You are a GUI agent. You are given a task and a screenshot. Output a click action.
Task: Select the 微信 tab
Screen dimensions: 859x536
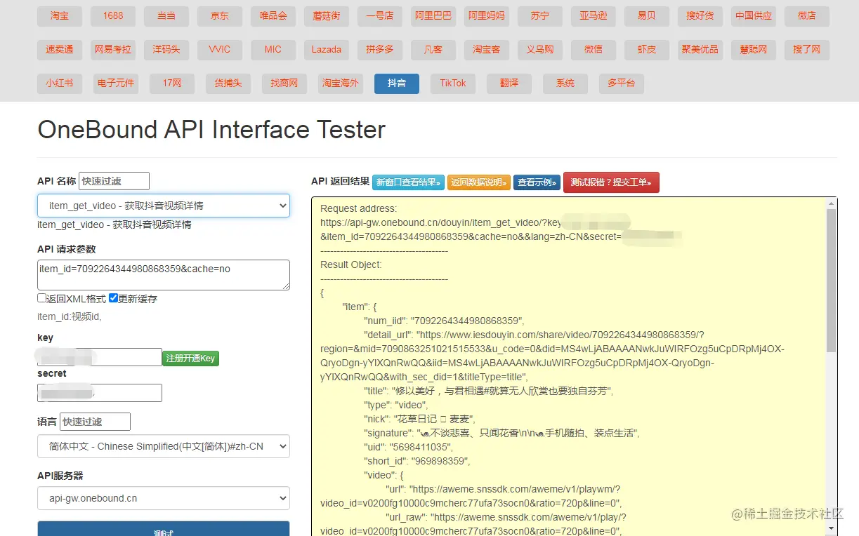coord(594,50)
